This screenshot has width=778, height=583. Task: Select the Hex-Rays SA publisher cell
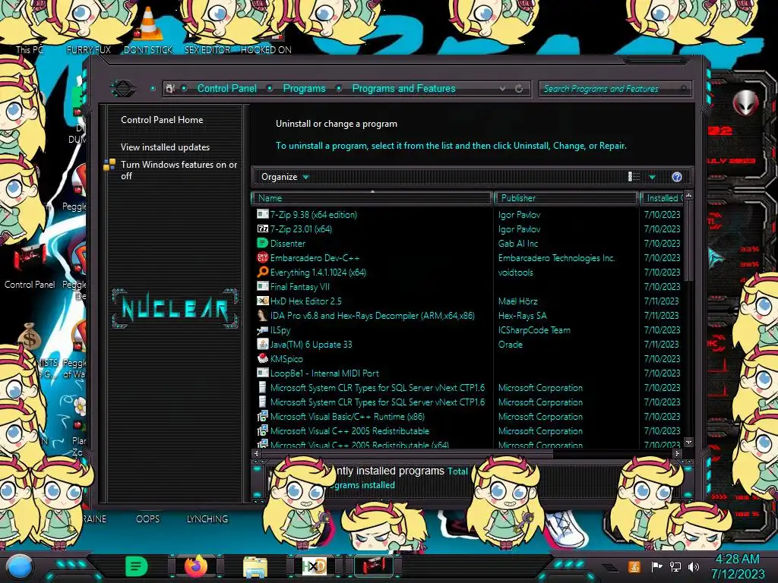(523, 315)
